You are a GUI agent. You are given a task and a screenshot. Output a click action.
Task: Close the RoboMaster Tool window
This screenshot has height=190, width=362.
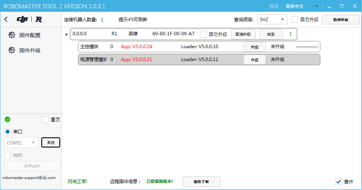355,6
